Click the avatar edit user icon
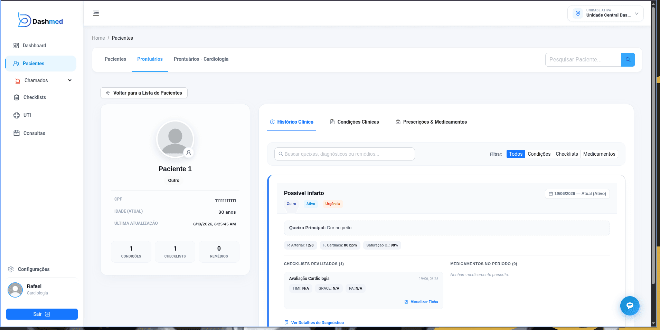 coord(189,153)
